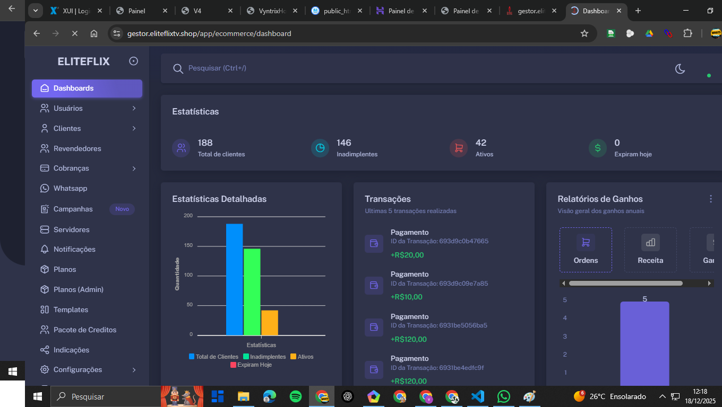Image resolution: width=722 pixels, height=407 pixels.
Task: Click the Ativos orange legend color swatch
Action: click(x=293, y=357)
